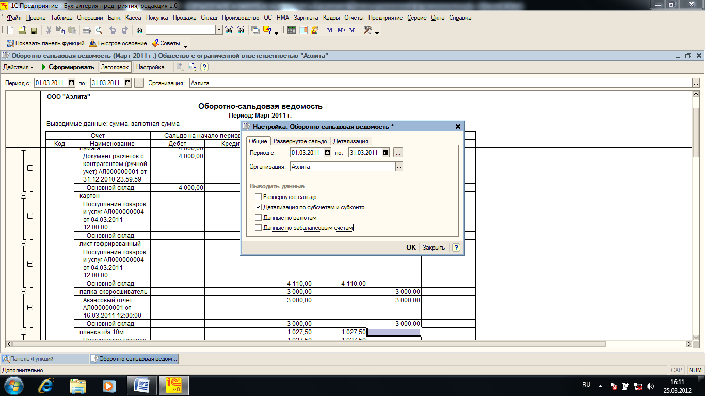Open the Отчеты menu
Screen dimensions: 705x396
(x=354, y=18)
